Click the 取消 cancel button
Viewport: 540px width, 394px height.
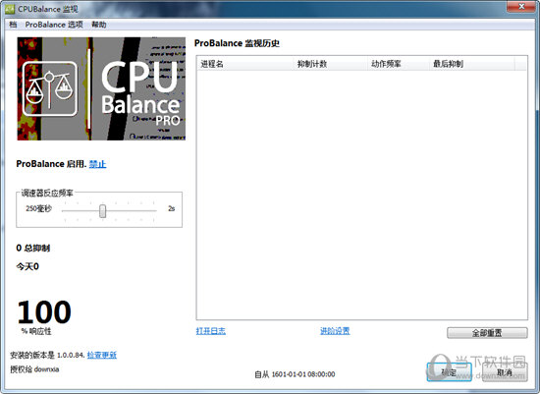pos(505,372)
